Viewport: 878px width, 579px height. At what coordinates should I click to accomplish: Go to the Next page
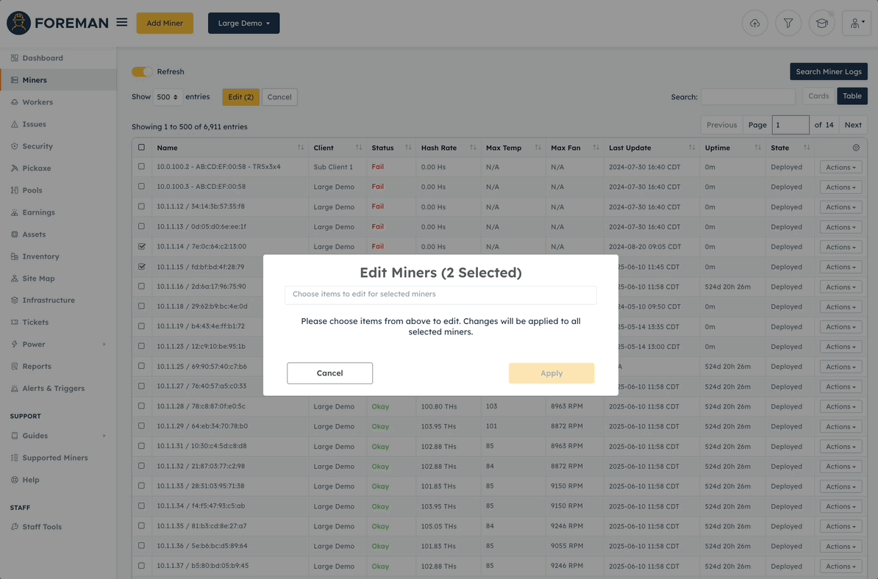click(x=853, y=125)
